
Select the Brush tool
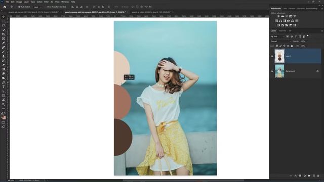pos(4,52)
